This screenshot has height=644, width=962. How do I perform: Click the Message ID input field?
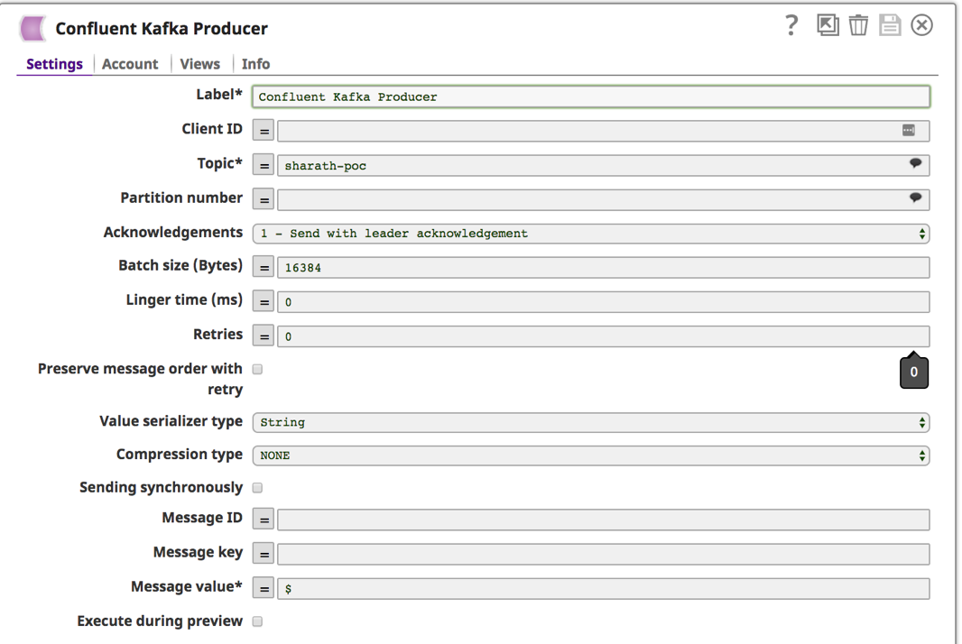(604, 520)
